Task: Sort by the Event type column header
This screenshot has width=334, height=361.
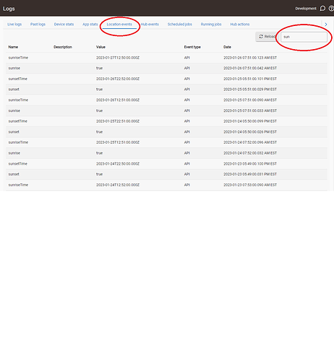Action: 192,47
